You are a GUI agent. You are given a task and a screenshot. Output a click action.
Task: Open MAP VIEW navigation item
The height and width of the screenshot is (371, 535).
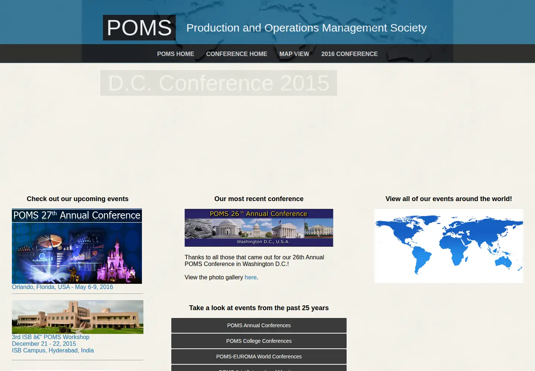tap(294, 54)
